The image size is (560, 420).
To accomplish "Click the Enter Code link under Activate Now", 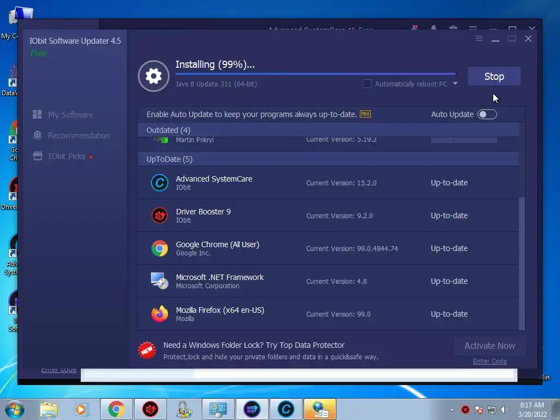I will pyautogui.click(x=489, y=361).
